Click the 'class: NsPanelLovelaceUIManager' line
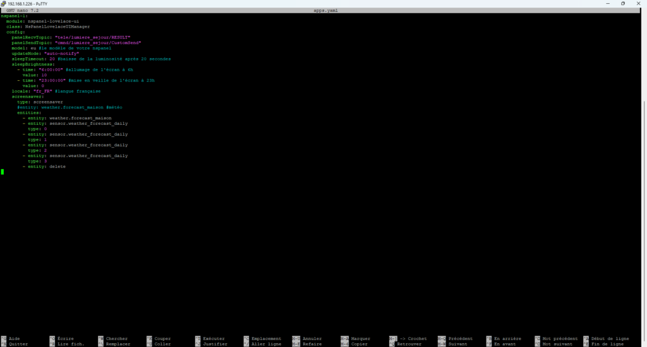 [x=48, y=26]
